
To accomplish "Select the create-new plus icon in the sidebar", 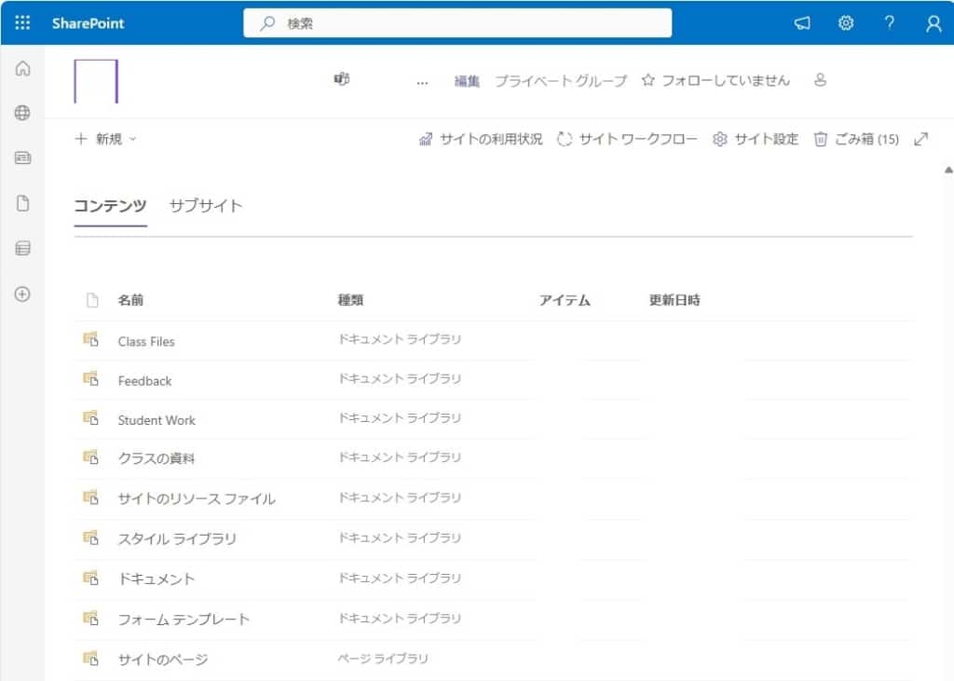I will 23,294.
